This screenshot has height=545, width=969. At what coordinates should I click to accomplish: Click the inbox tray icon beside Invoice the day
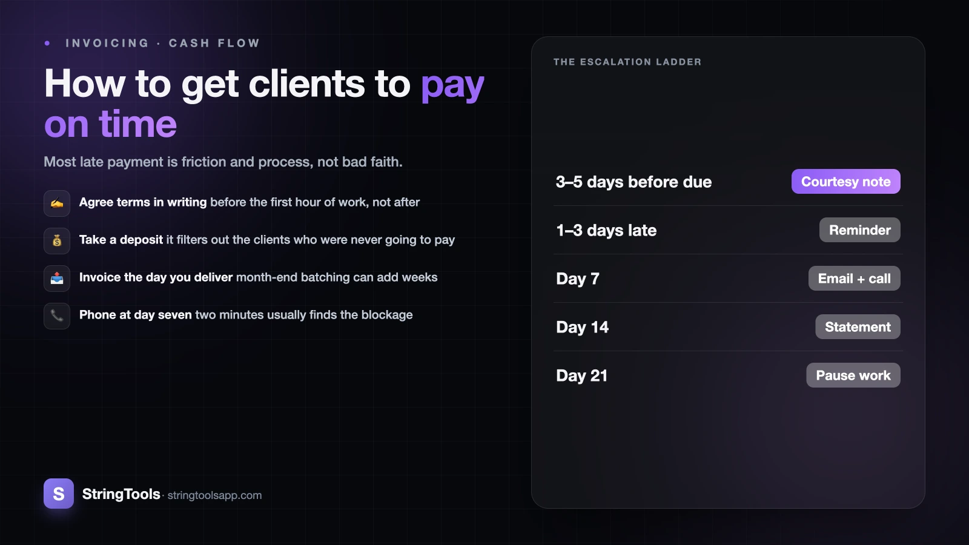(57, 279)
